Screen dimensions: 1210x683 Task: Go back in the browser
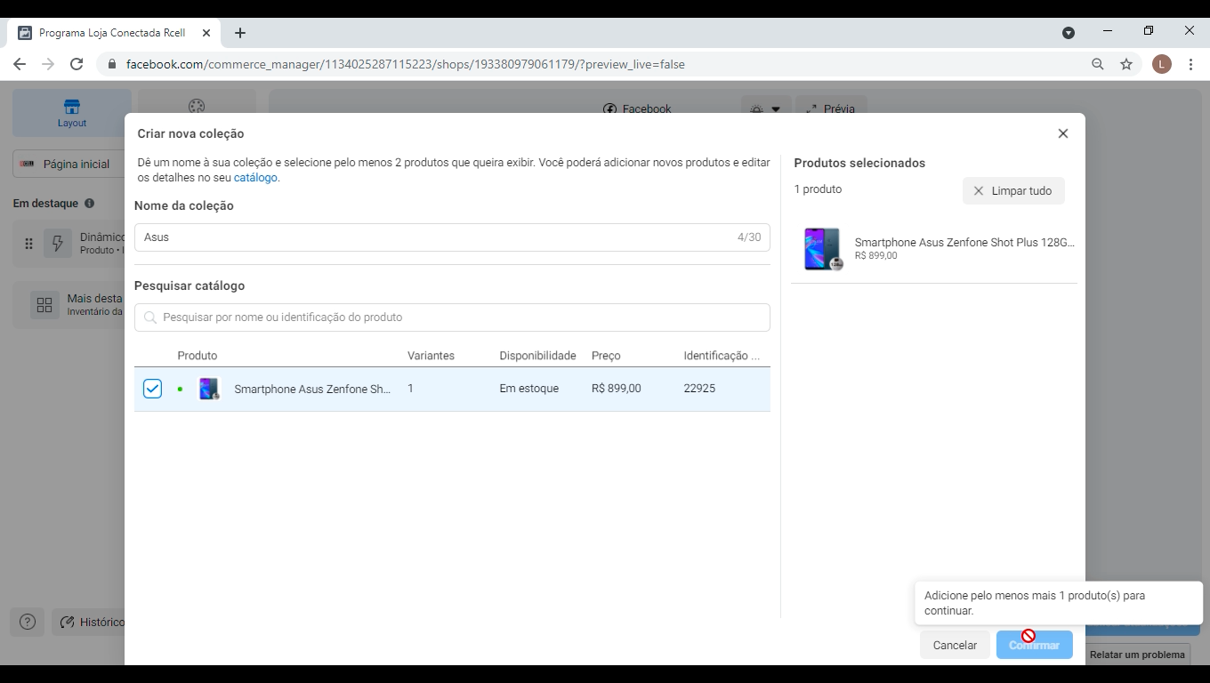[20, 64]
